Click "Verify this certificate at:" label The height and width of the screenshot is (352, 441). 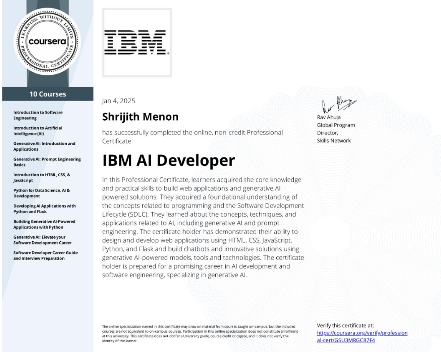[x=345, y=326]
